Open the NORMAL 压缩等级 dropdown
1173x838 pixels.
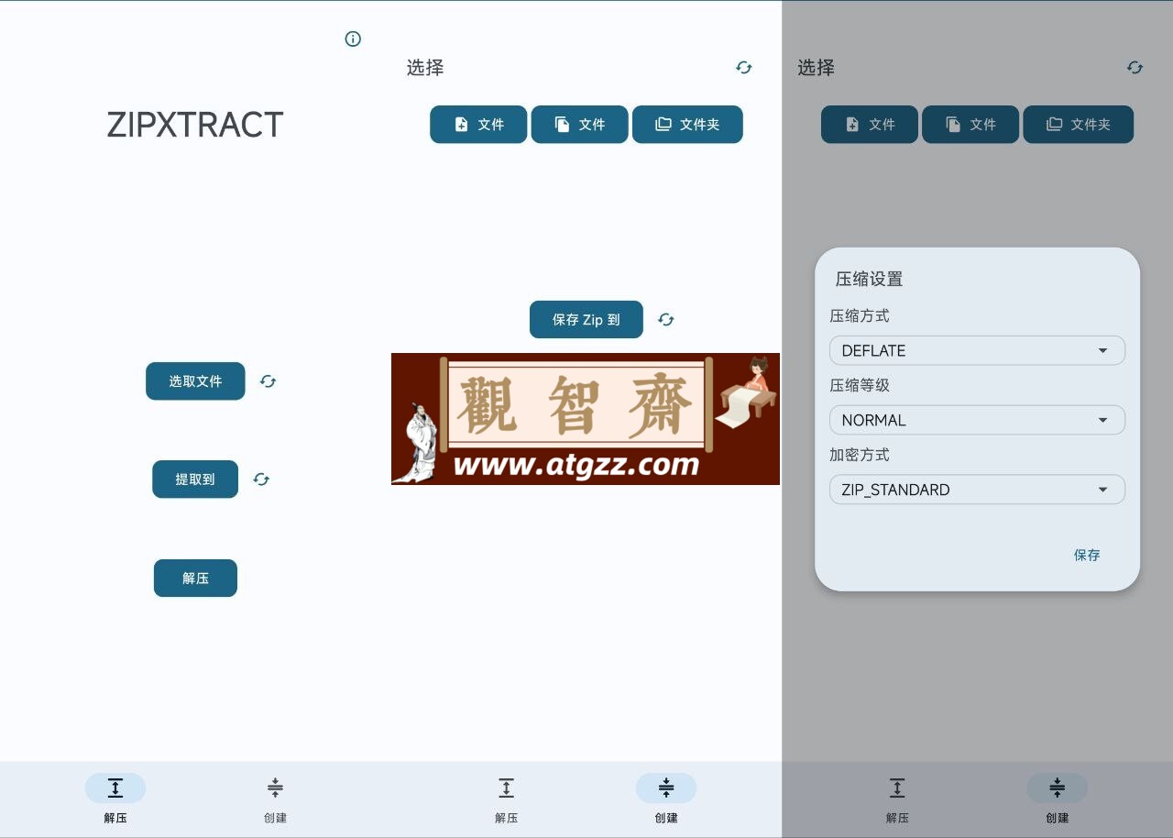coord(977,420)
